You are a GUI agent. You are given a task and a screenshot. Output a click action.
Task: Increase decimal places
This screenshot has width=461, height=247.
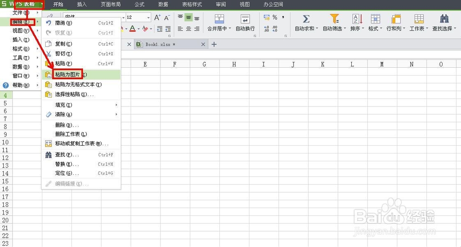tap(266, 29)
